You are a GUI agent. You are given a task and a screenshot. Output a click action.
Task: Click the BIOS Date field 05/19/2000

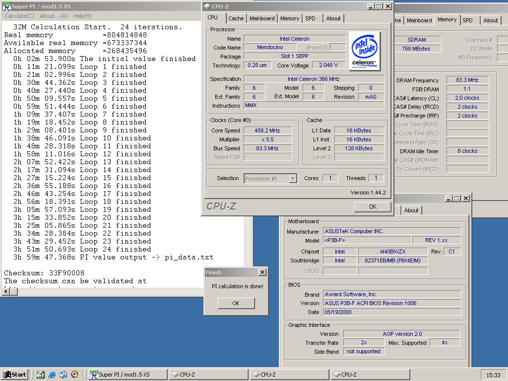[392, 312]
